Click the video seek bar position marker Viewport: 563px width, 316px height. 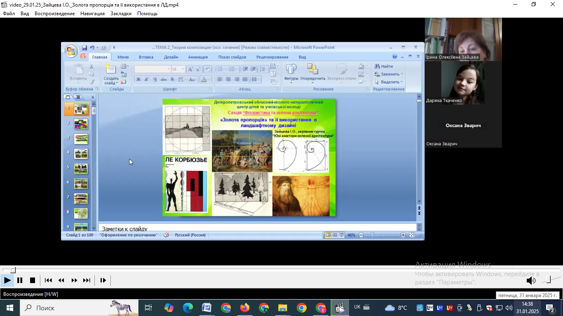[13, 270]
